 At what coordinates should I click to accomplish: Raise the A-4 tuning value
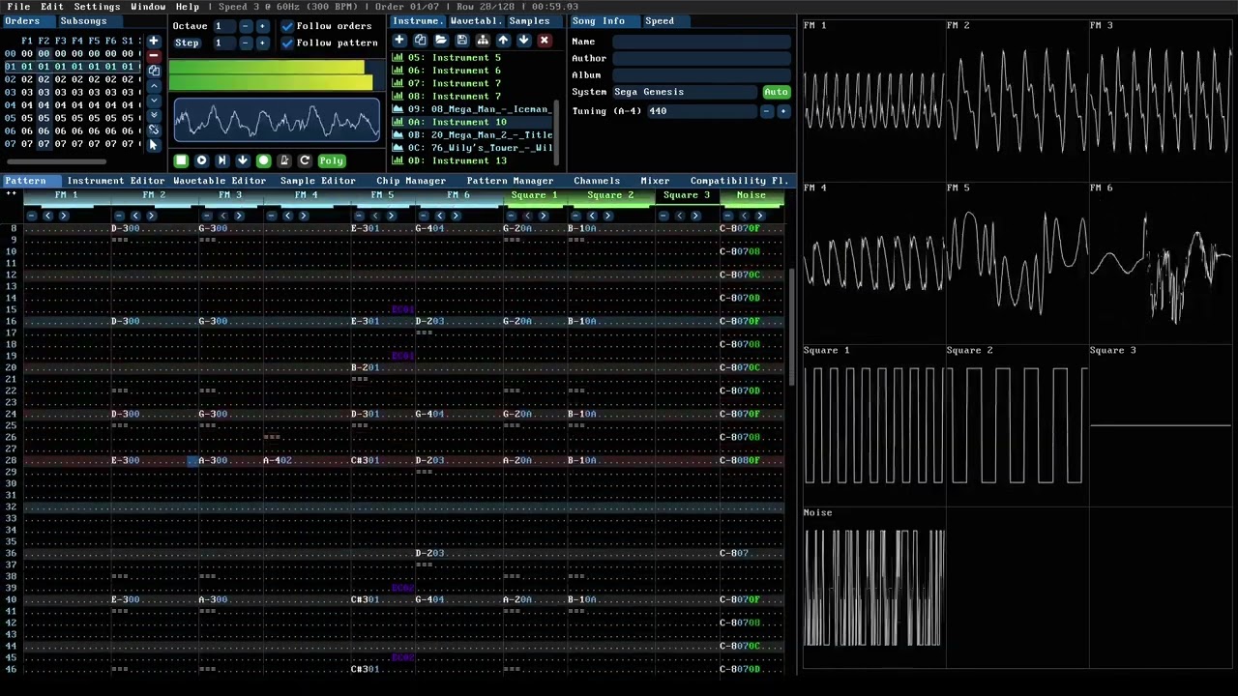(782, 111)
